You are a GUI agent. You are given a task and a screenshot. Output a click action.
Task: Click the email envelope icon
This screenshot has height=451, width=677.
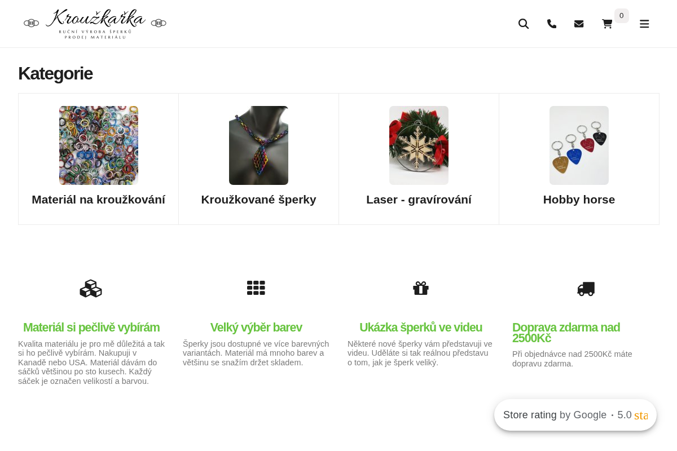(x=579, y=24)
